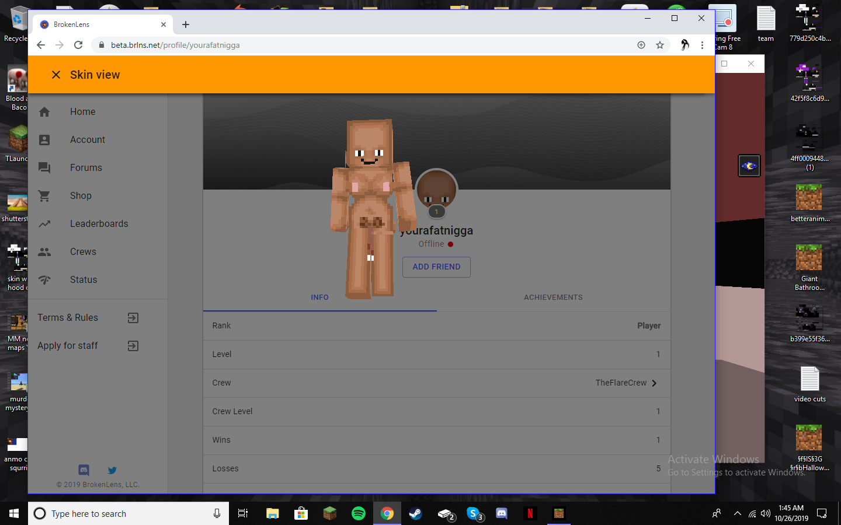Select the team desktop text file

(766, 23)
